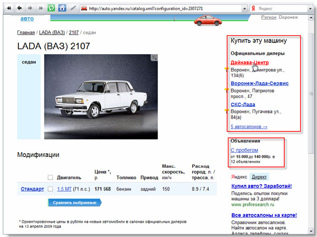Open the Регион selector link
The height and width of the screenshot is (237, 317).
pyautogui.click(x=268, y=17)
